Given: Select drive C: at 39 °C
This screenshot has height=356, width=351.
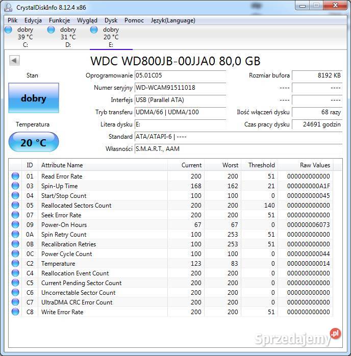Looking at the screenshot, I should (25, 37).
